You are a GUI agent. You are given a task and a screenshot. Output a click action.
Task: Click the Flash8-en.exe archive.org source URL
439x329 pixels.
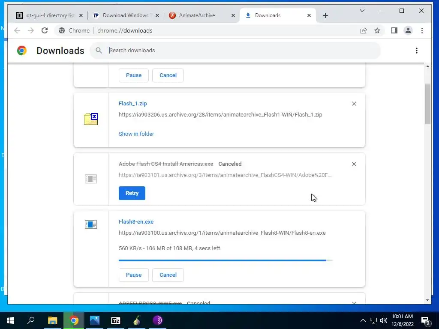[222, 233]
